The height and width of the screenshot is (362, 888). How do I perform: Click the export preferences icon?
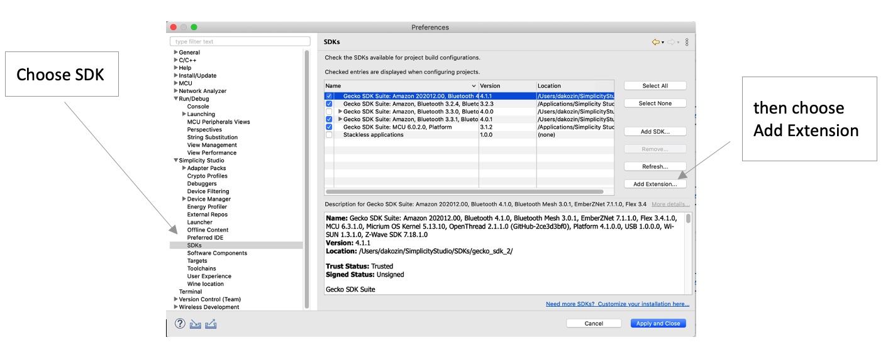click(211, 324)
